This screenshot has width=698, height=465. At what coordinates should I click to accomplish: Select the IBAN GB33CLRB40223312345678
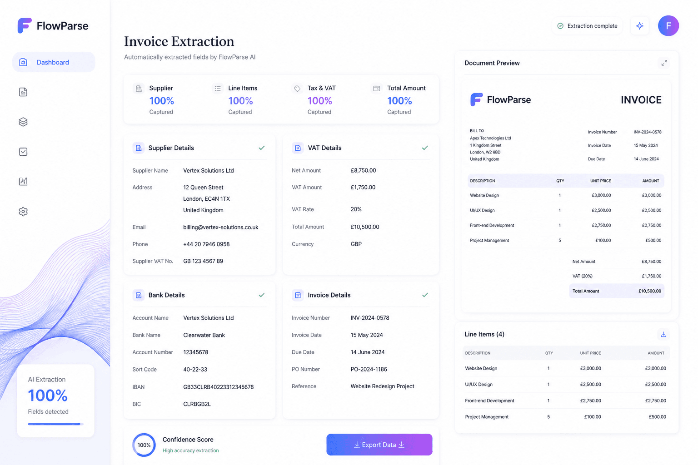(219, 387)
